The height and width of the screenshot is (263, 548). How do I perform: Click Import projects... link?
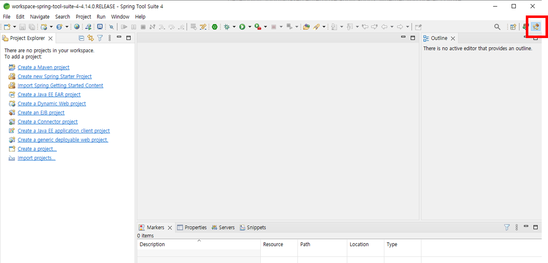(x=36, y=158)
